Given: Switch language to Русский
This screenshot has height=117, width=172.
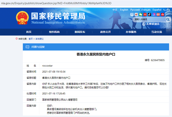Looking at the screenshot, I should click(x=135, y=10).
